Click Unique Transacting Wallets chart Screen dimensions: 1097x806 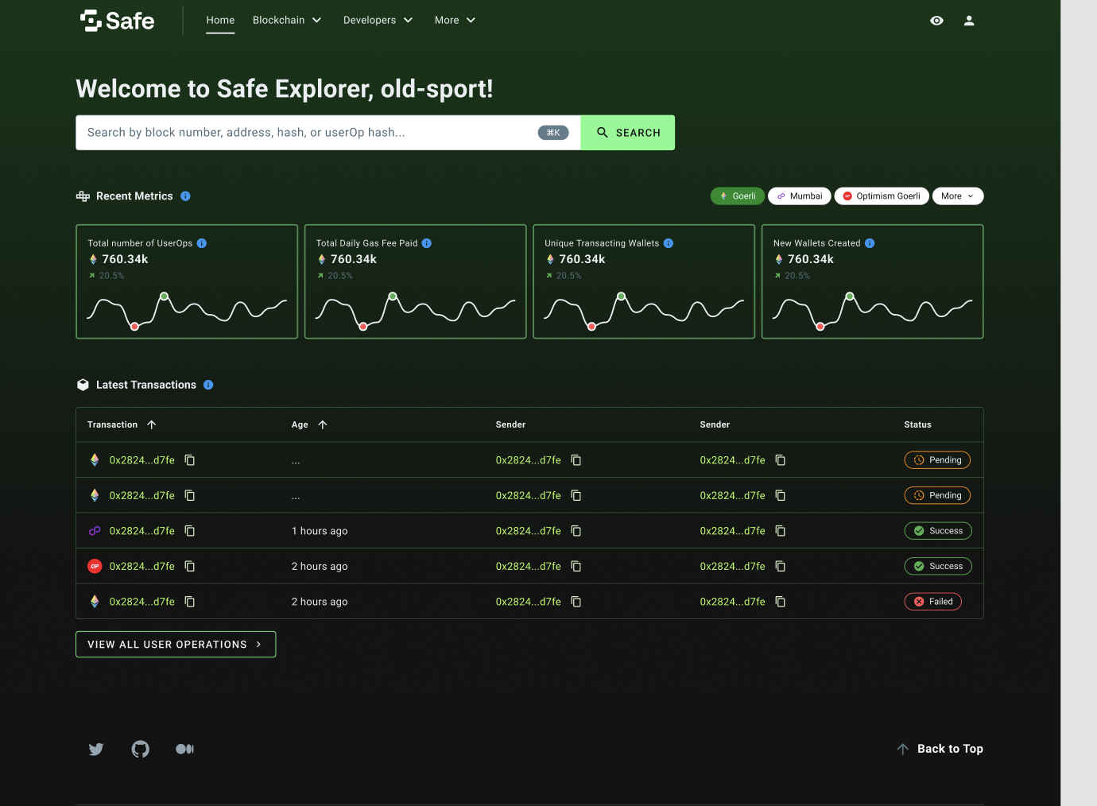pos(644,310)
